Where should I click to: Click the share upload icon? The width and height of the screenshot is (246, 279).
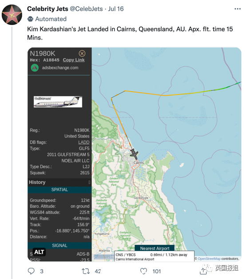pyautogui.click(x=203, y=271)
